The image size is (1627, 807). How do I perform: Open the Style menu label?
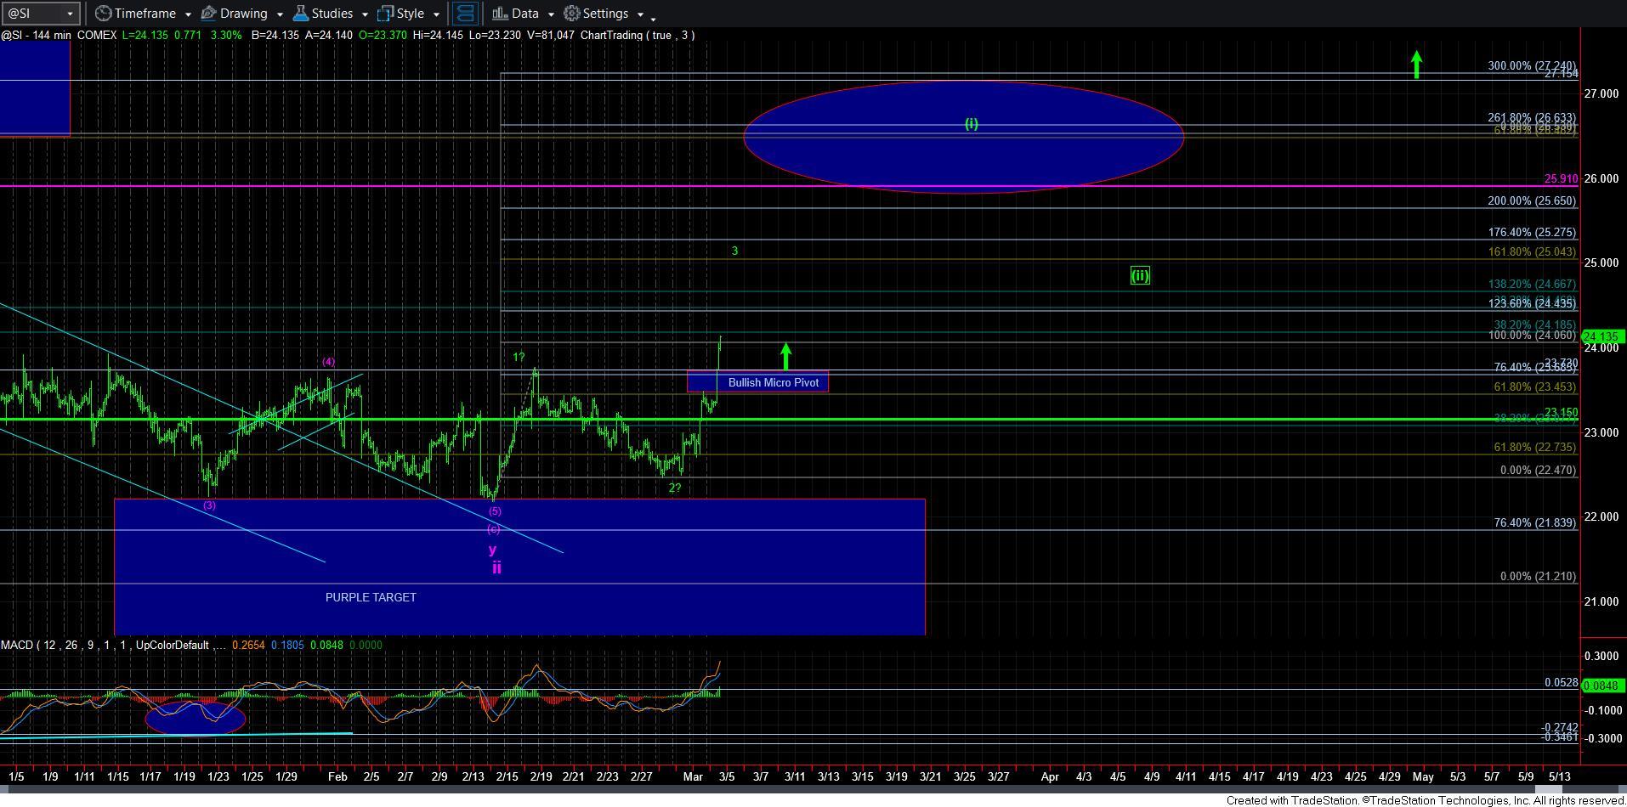point(411,14)
